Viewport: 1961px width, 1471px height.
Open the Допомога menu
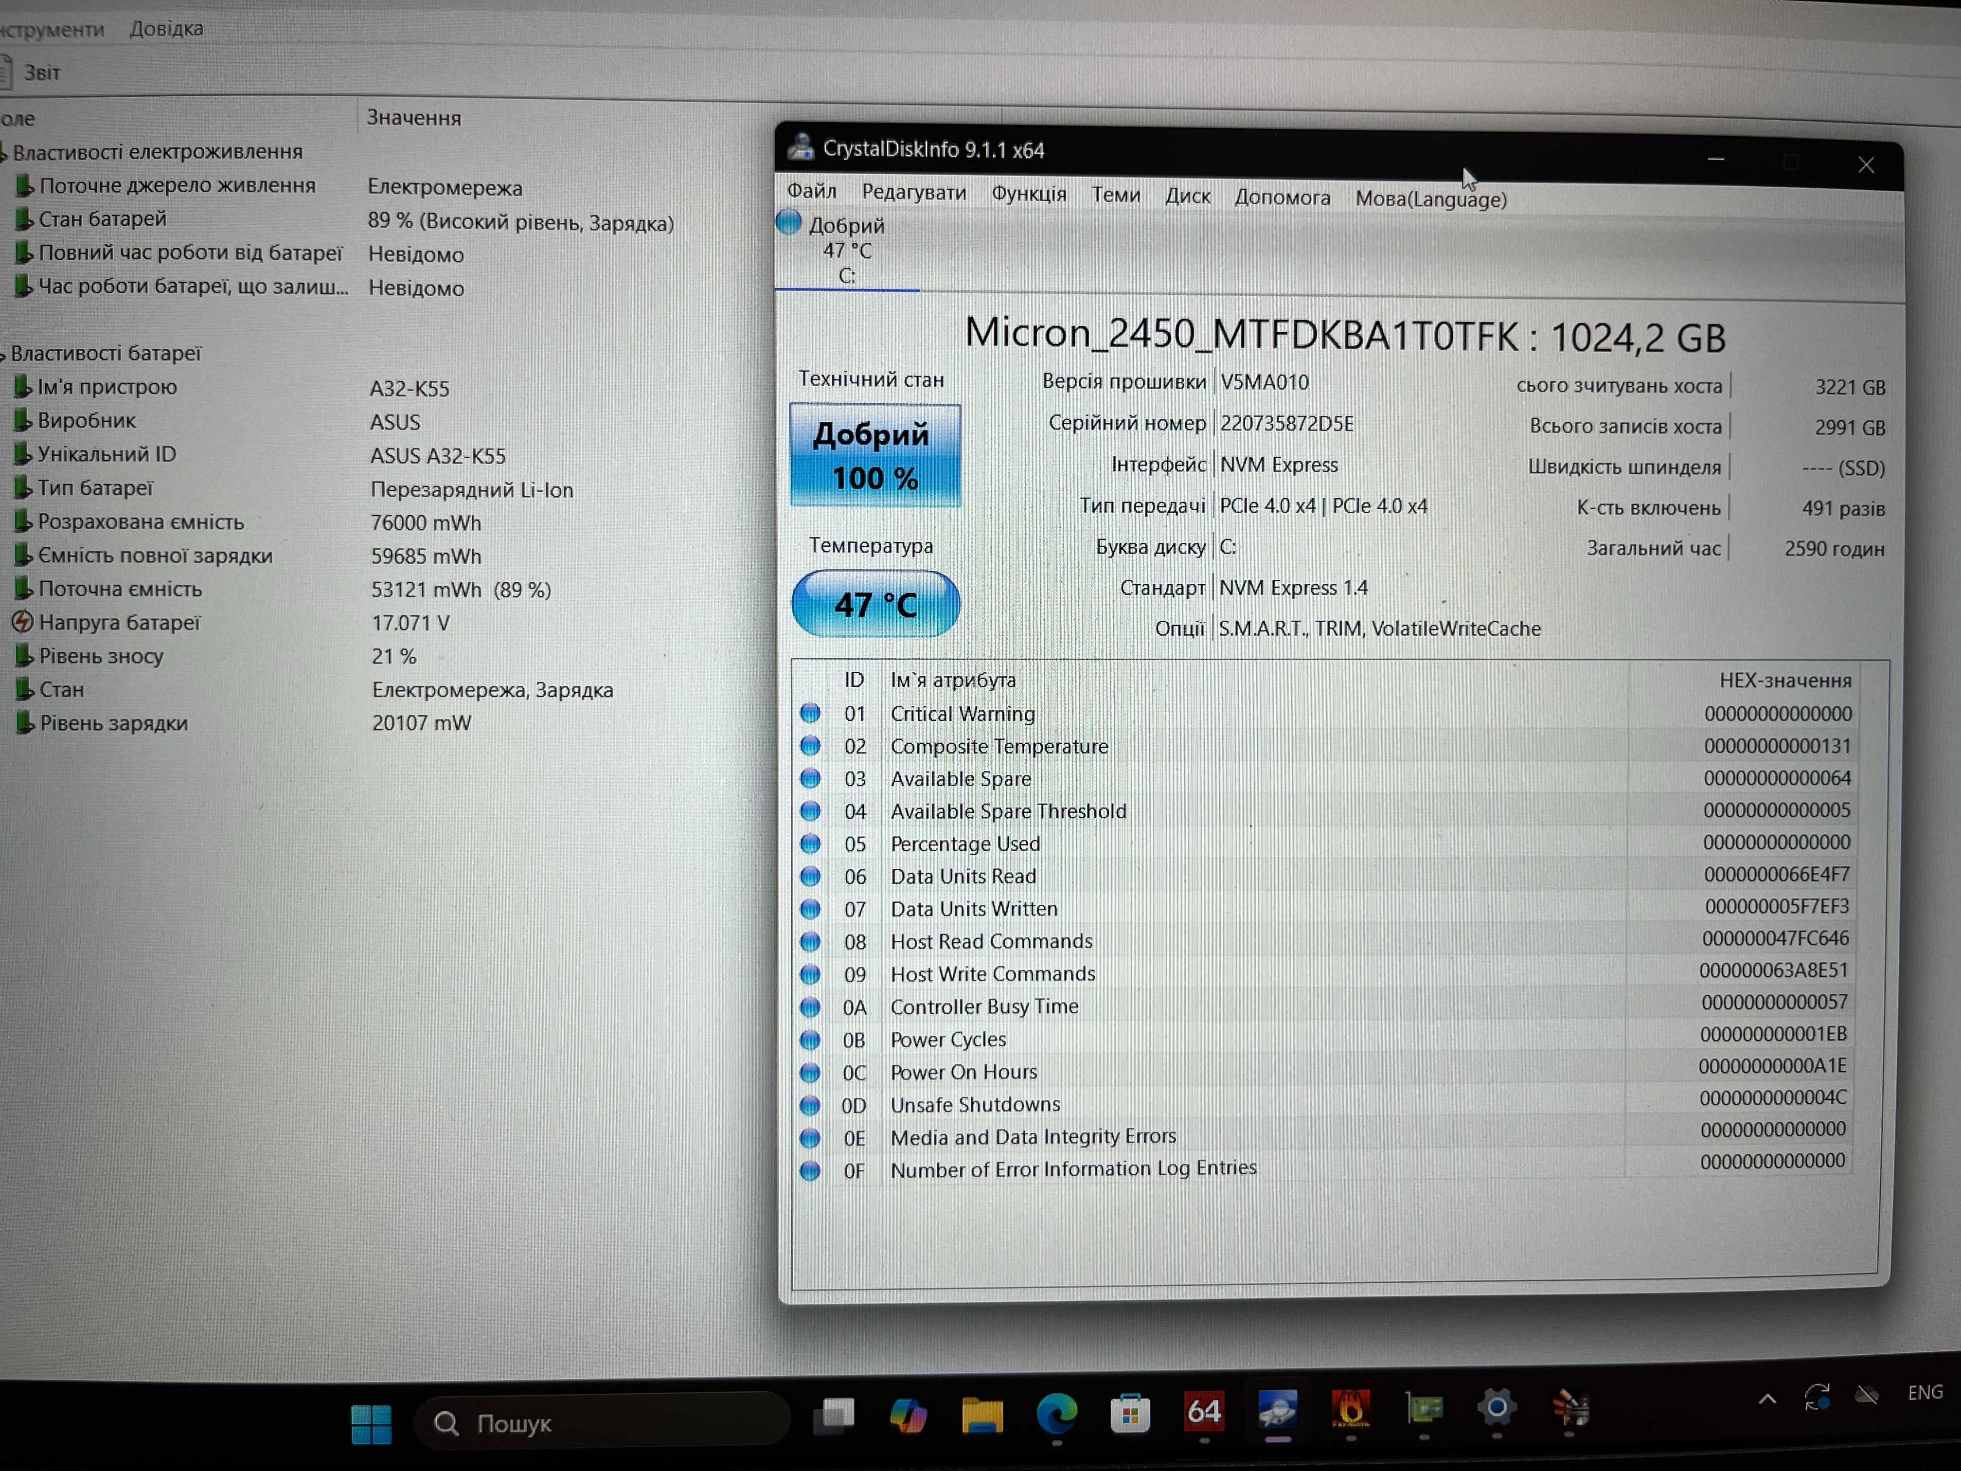[x=1283, y=197]
